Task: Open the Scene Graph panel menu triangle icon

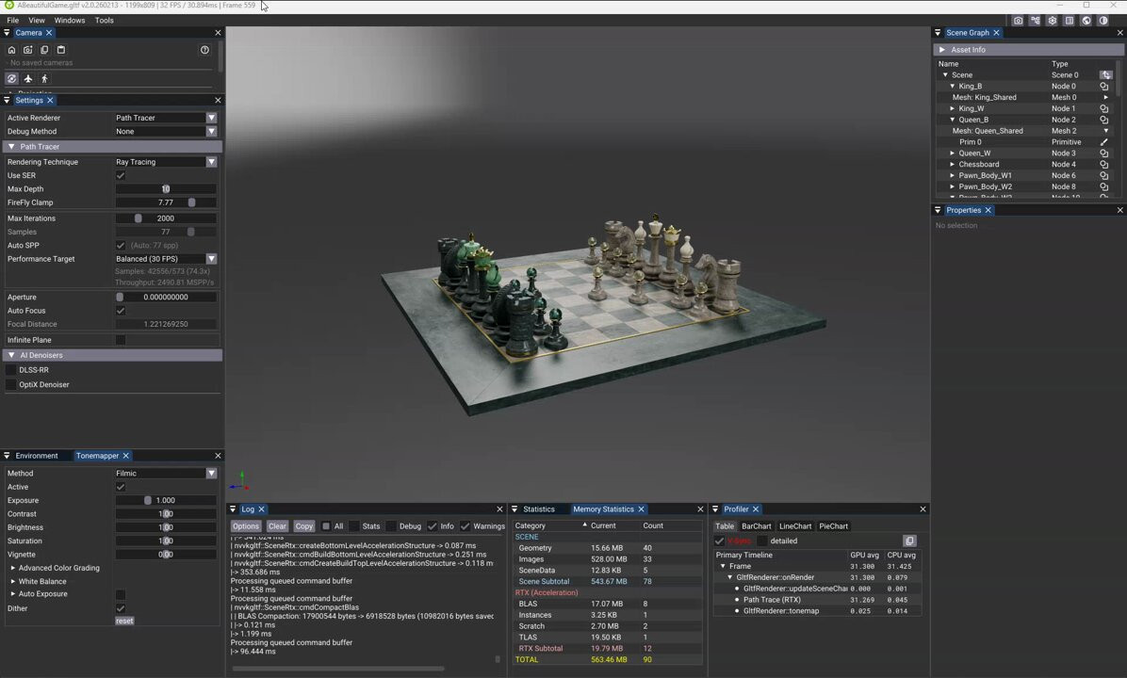Action: (938, 33)
